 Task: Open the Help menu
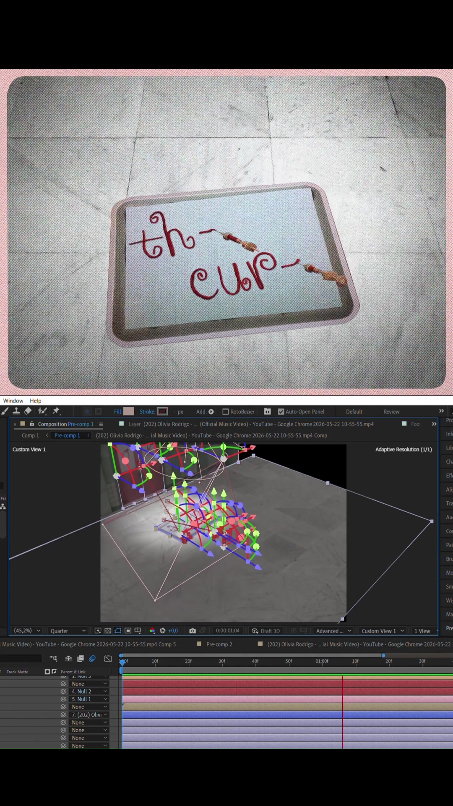[x=36, y=400]
